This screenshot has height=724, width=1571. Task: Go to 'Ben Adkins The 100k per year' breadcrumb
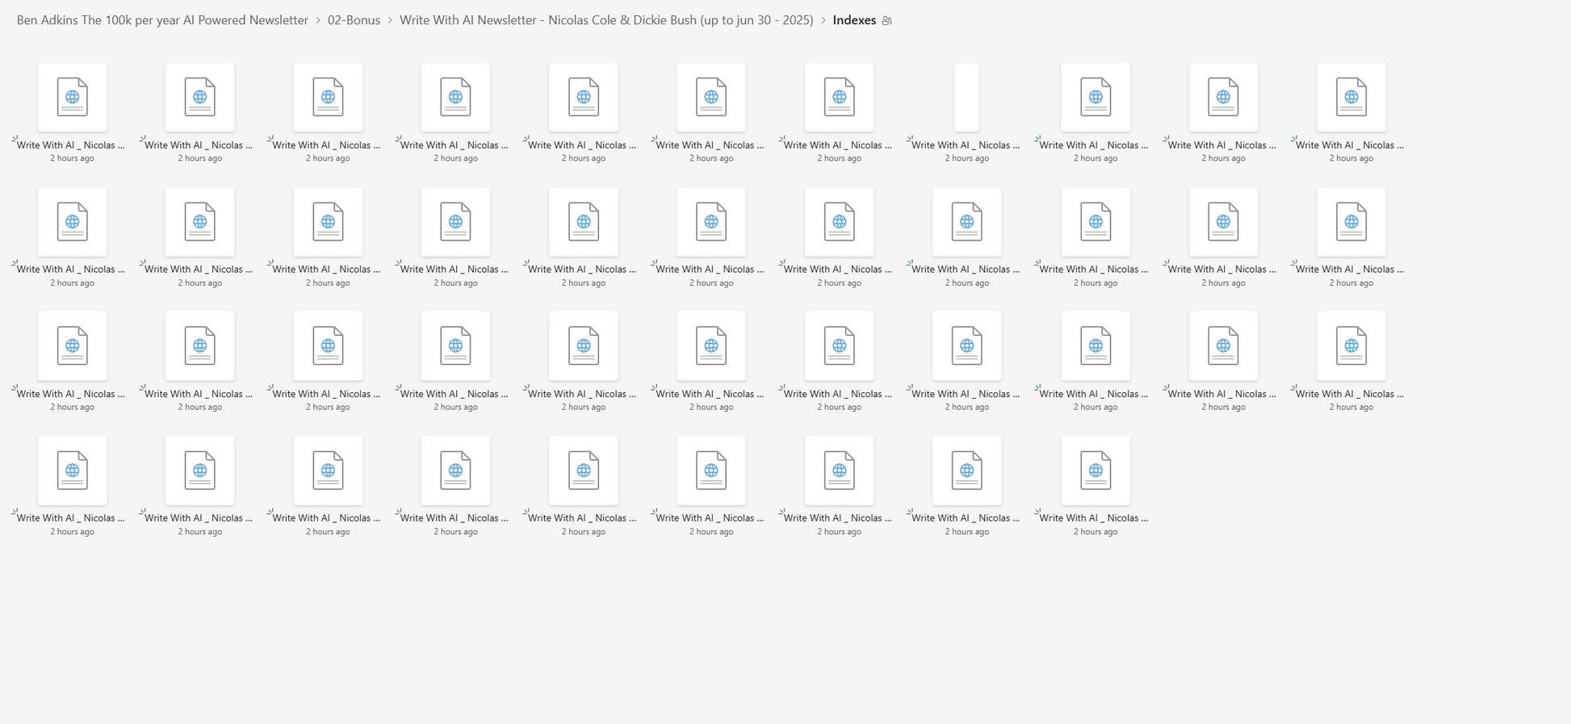[x=162, y=20]
